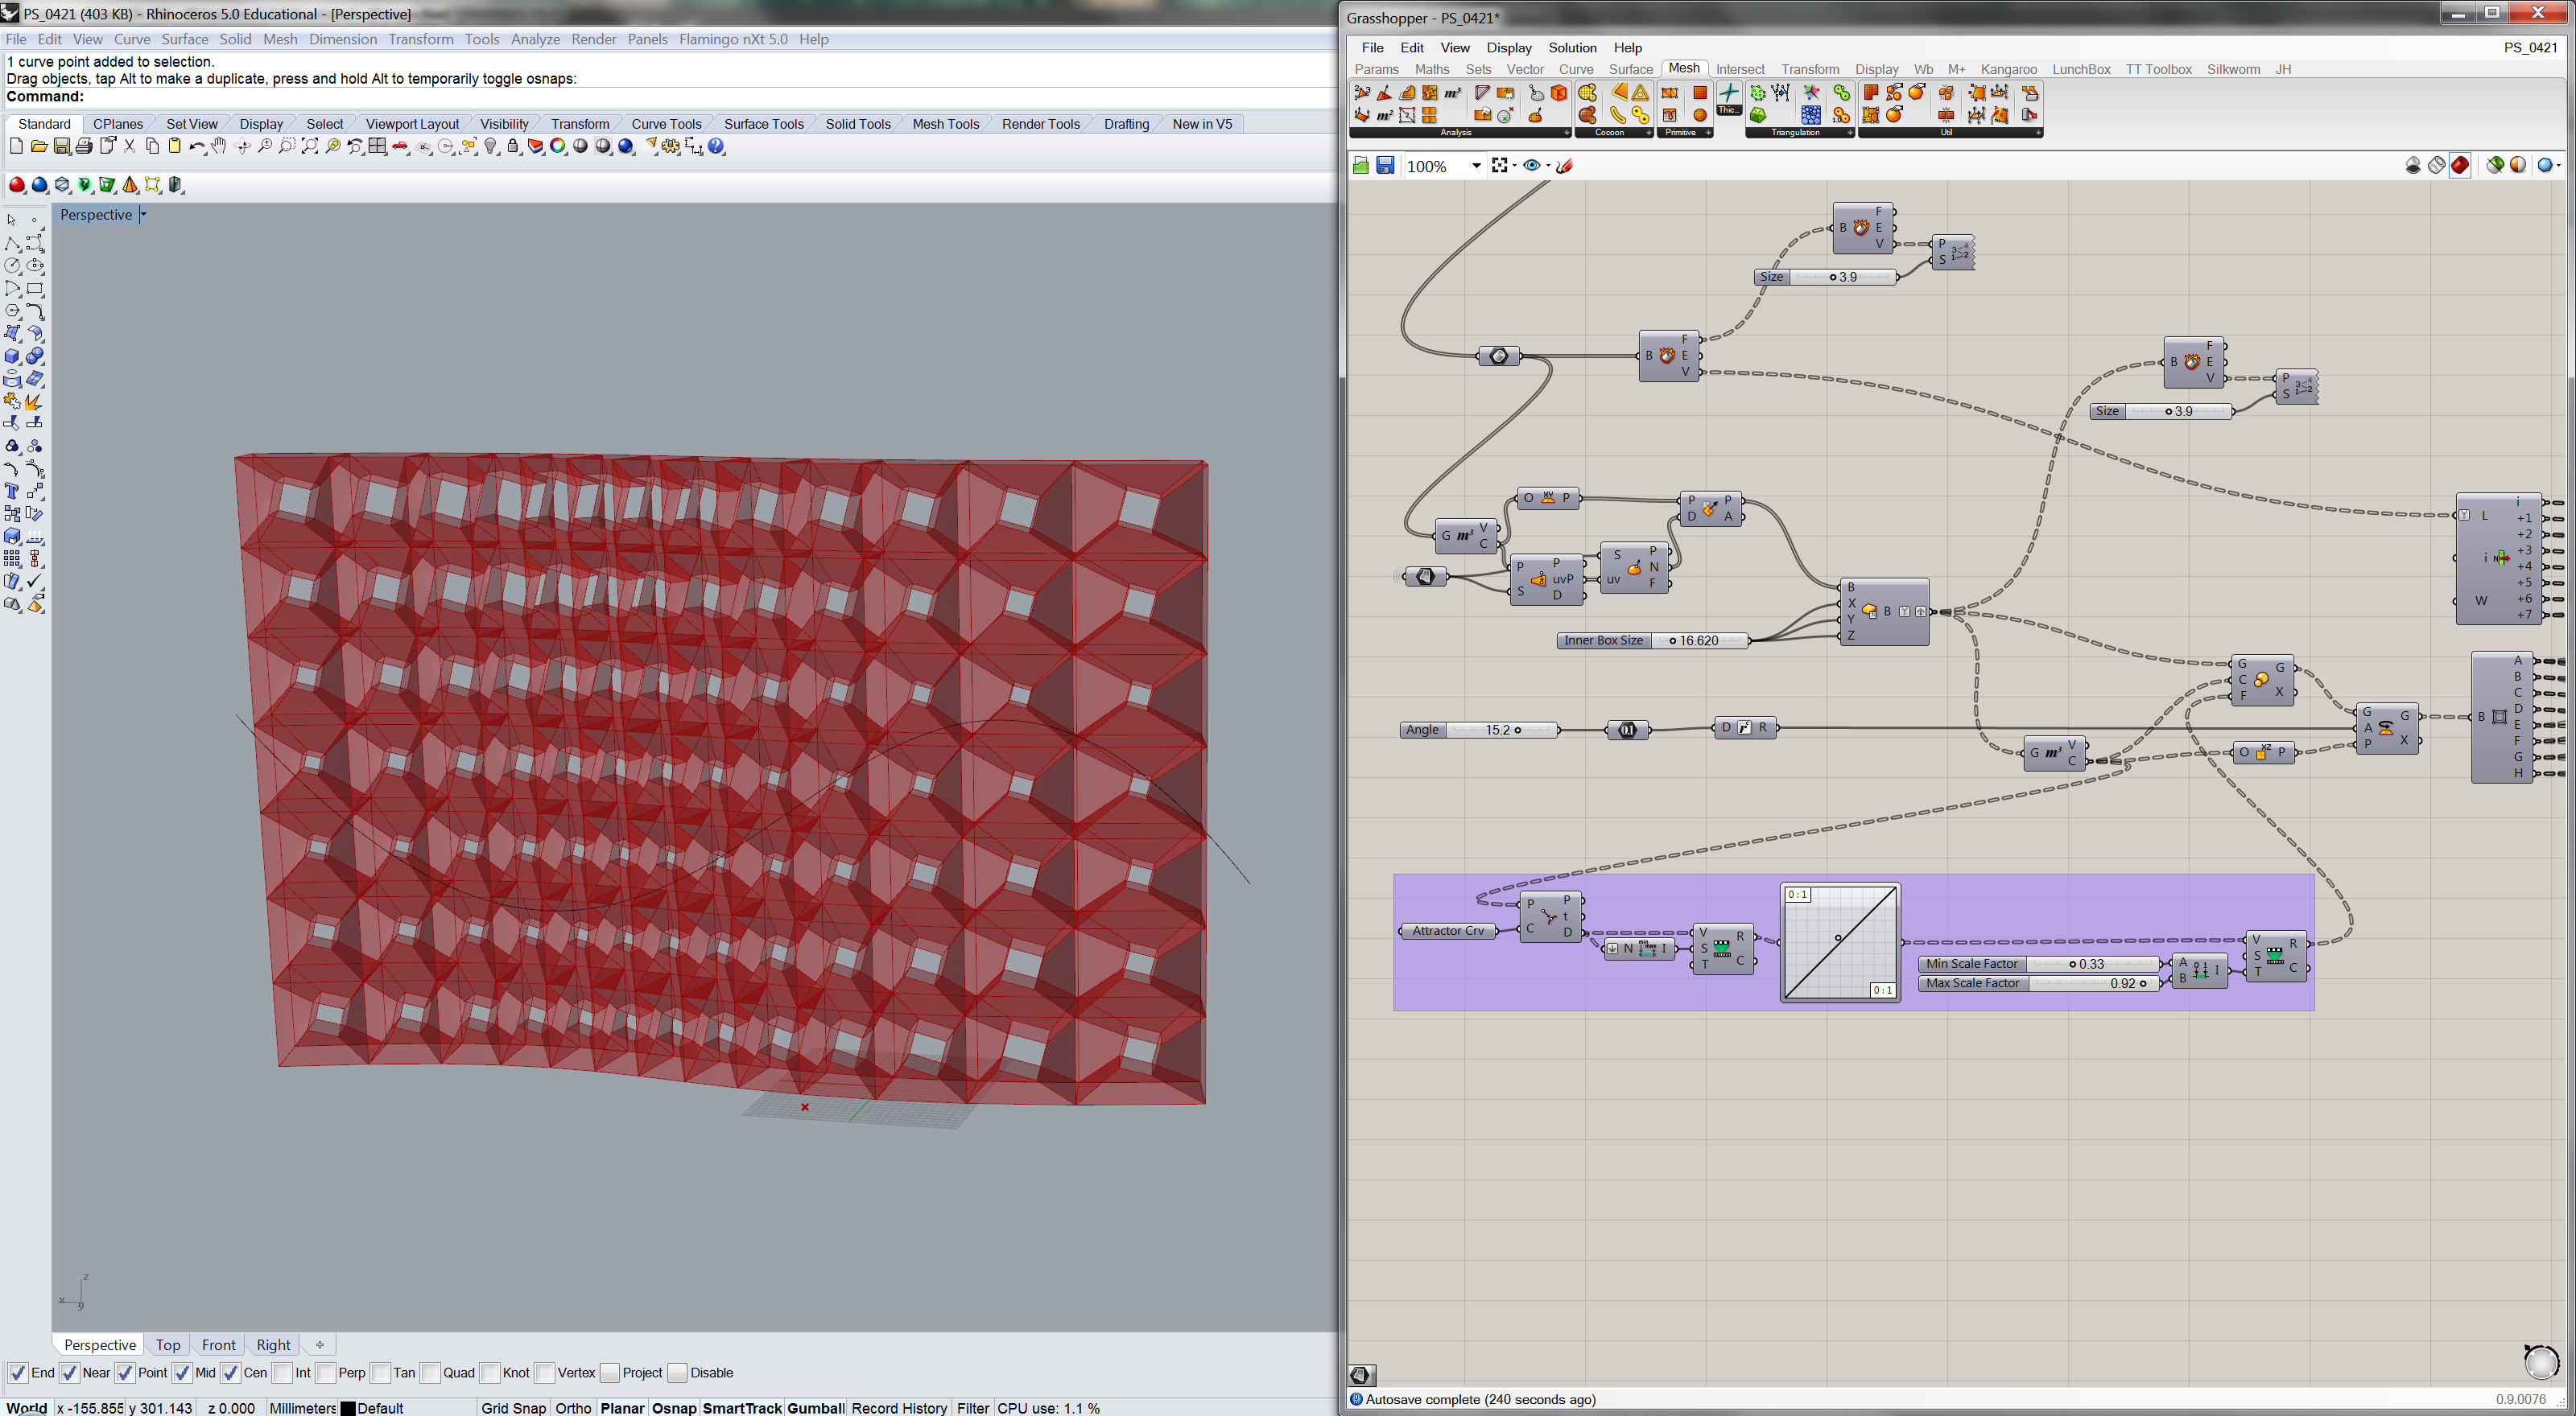2576x1416 pixels.
Task: Enable the Int osnap checkbox
Action: [282, 1373]
